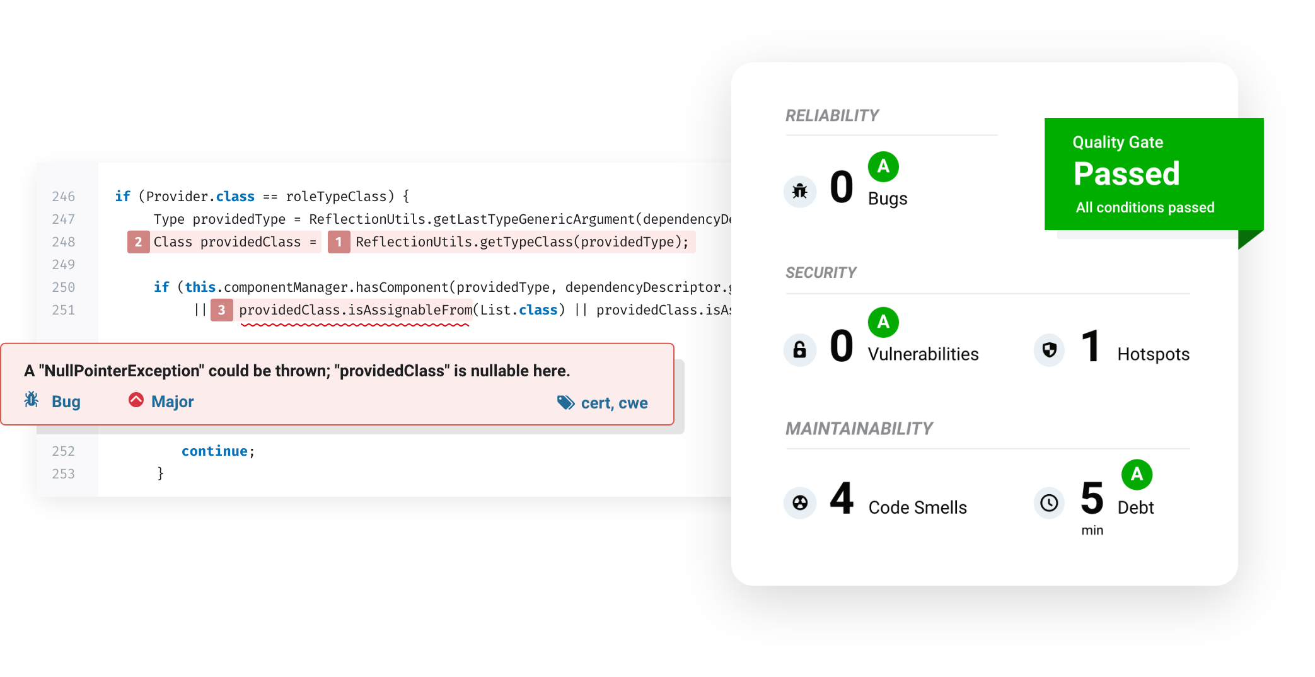The height and width of the screenshot is (677, 1315).
Task: Click the lock icon beside Vulnerabilities
Action: click(799, 349)
